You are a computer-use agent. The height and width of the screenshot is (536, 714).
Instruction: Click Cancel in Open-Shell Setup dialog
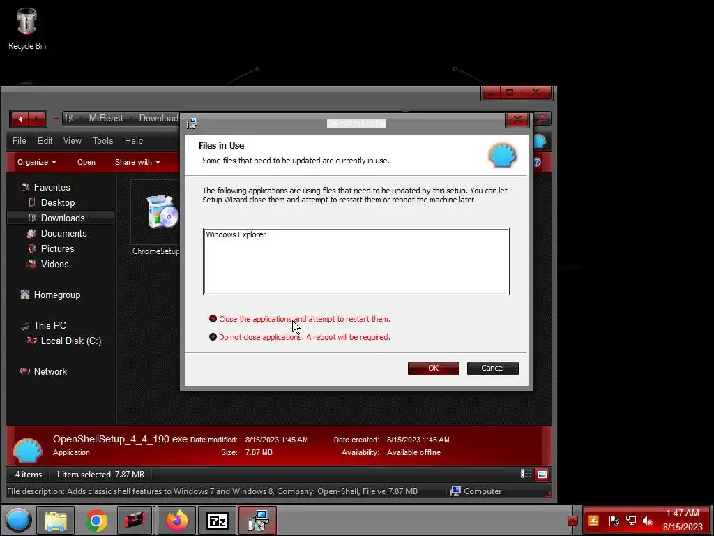(492, 368)
